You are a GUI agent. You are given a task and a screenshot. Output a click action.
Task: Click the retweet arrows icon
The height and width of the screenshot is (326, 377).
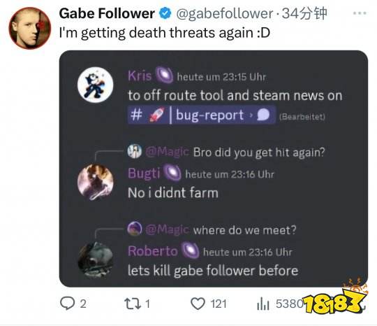click(x=133, y=304)
